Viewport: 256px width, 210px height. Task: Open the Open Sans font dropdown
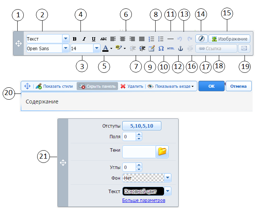pos(66,49)
